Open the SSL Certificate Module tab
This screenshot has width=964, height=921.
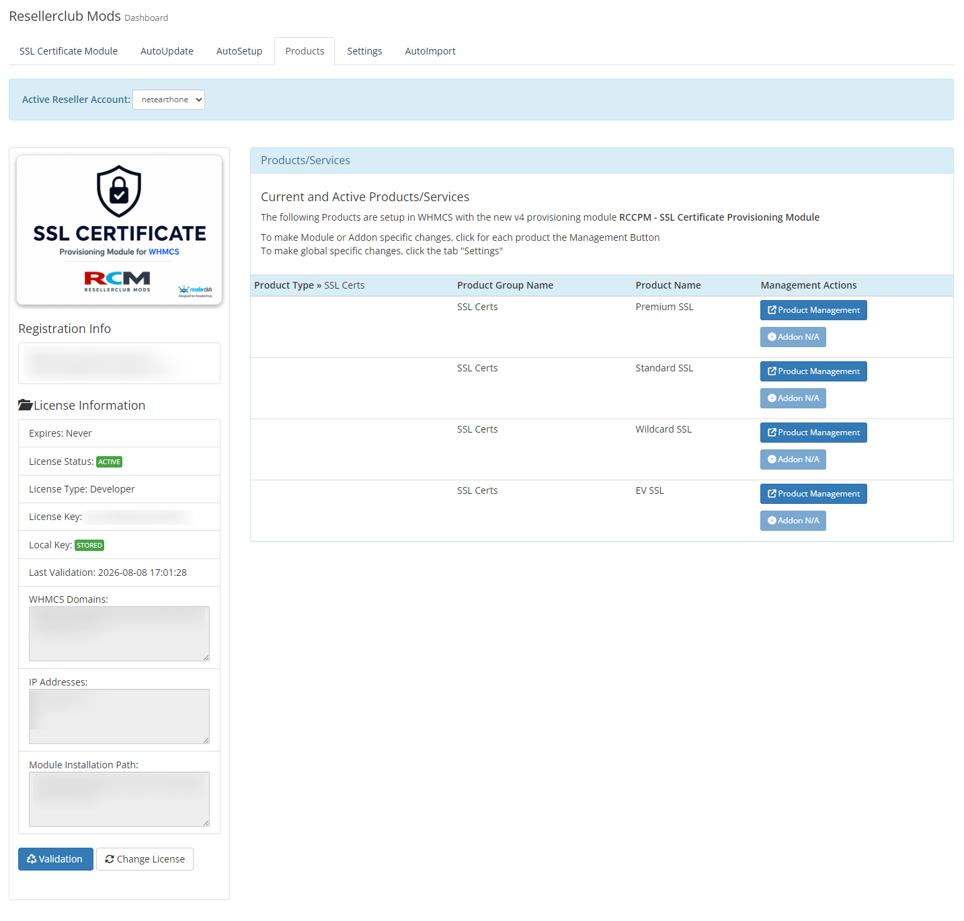click(69, 51)
